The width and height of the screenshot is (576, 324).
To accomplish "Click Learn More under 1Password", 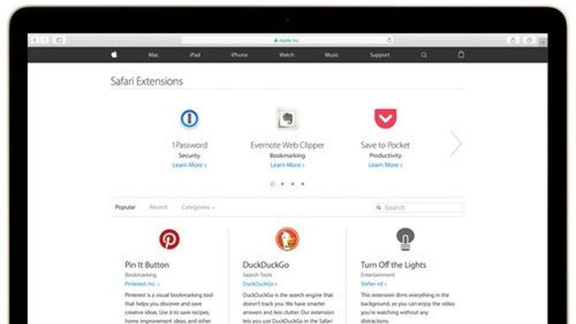I will [189, 165].
